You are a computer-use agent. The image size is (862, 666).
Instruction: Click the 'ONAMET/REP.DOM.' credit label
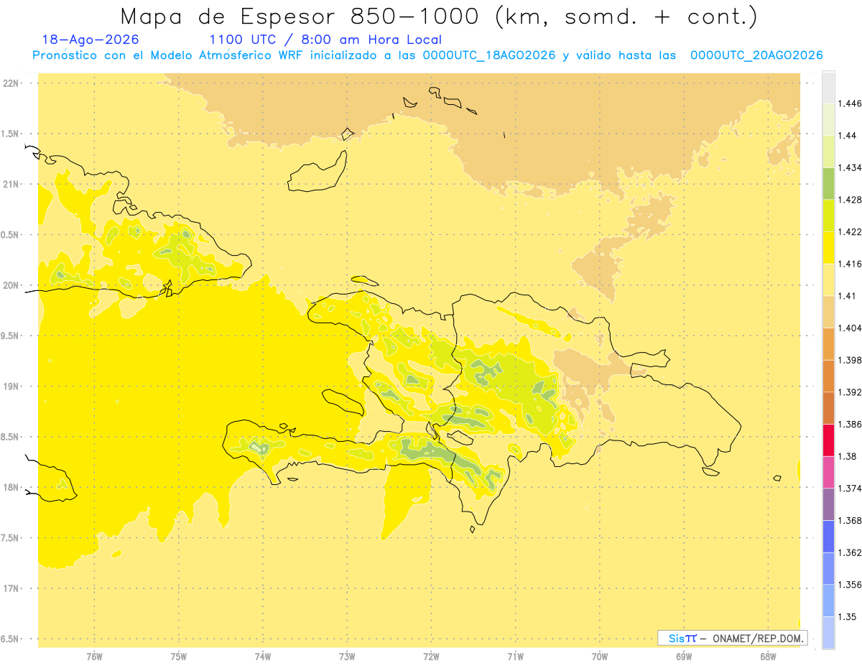tap(758, 638)
